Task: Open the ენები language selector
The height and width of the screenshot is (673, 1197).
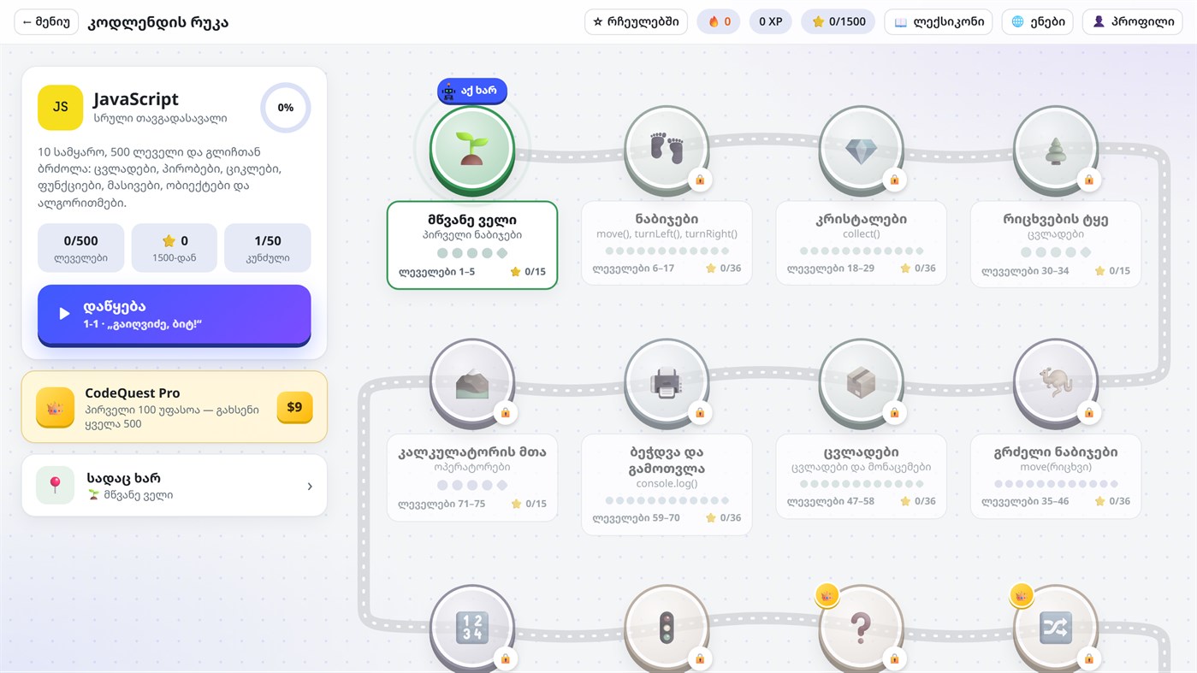Action: [x=1037, y=21]
